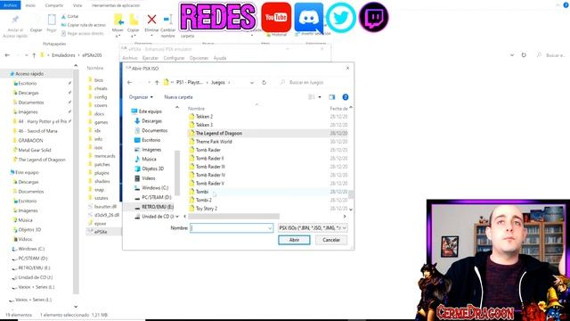Show the preview pane in the dialog

click(x=332, y=97)
